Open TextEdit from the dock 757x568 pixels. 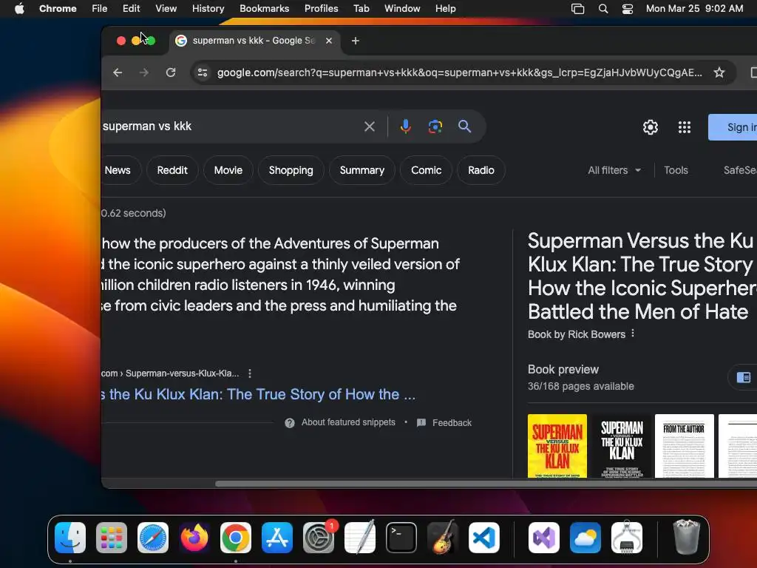pos(360,538)
